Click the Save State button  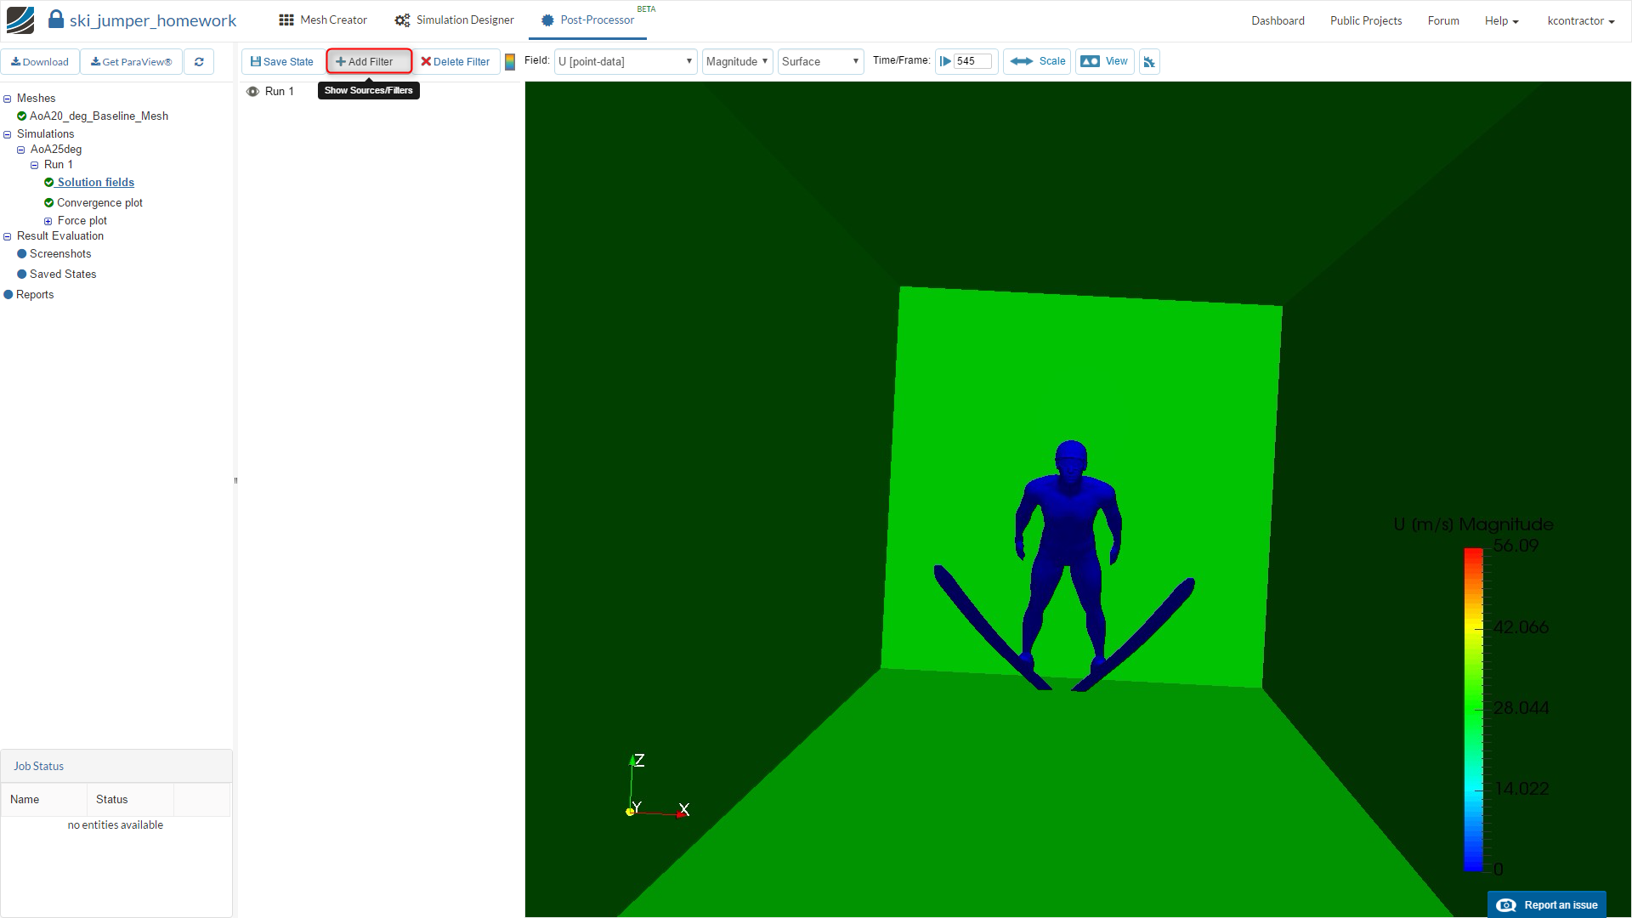282,62
